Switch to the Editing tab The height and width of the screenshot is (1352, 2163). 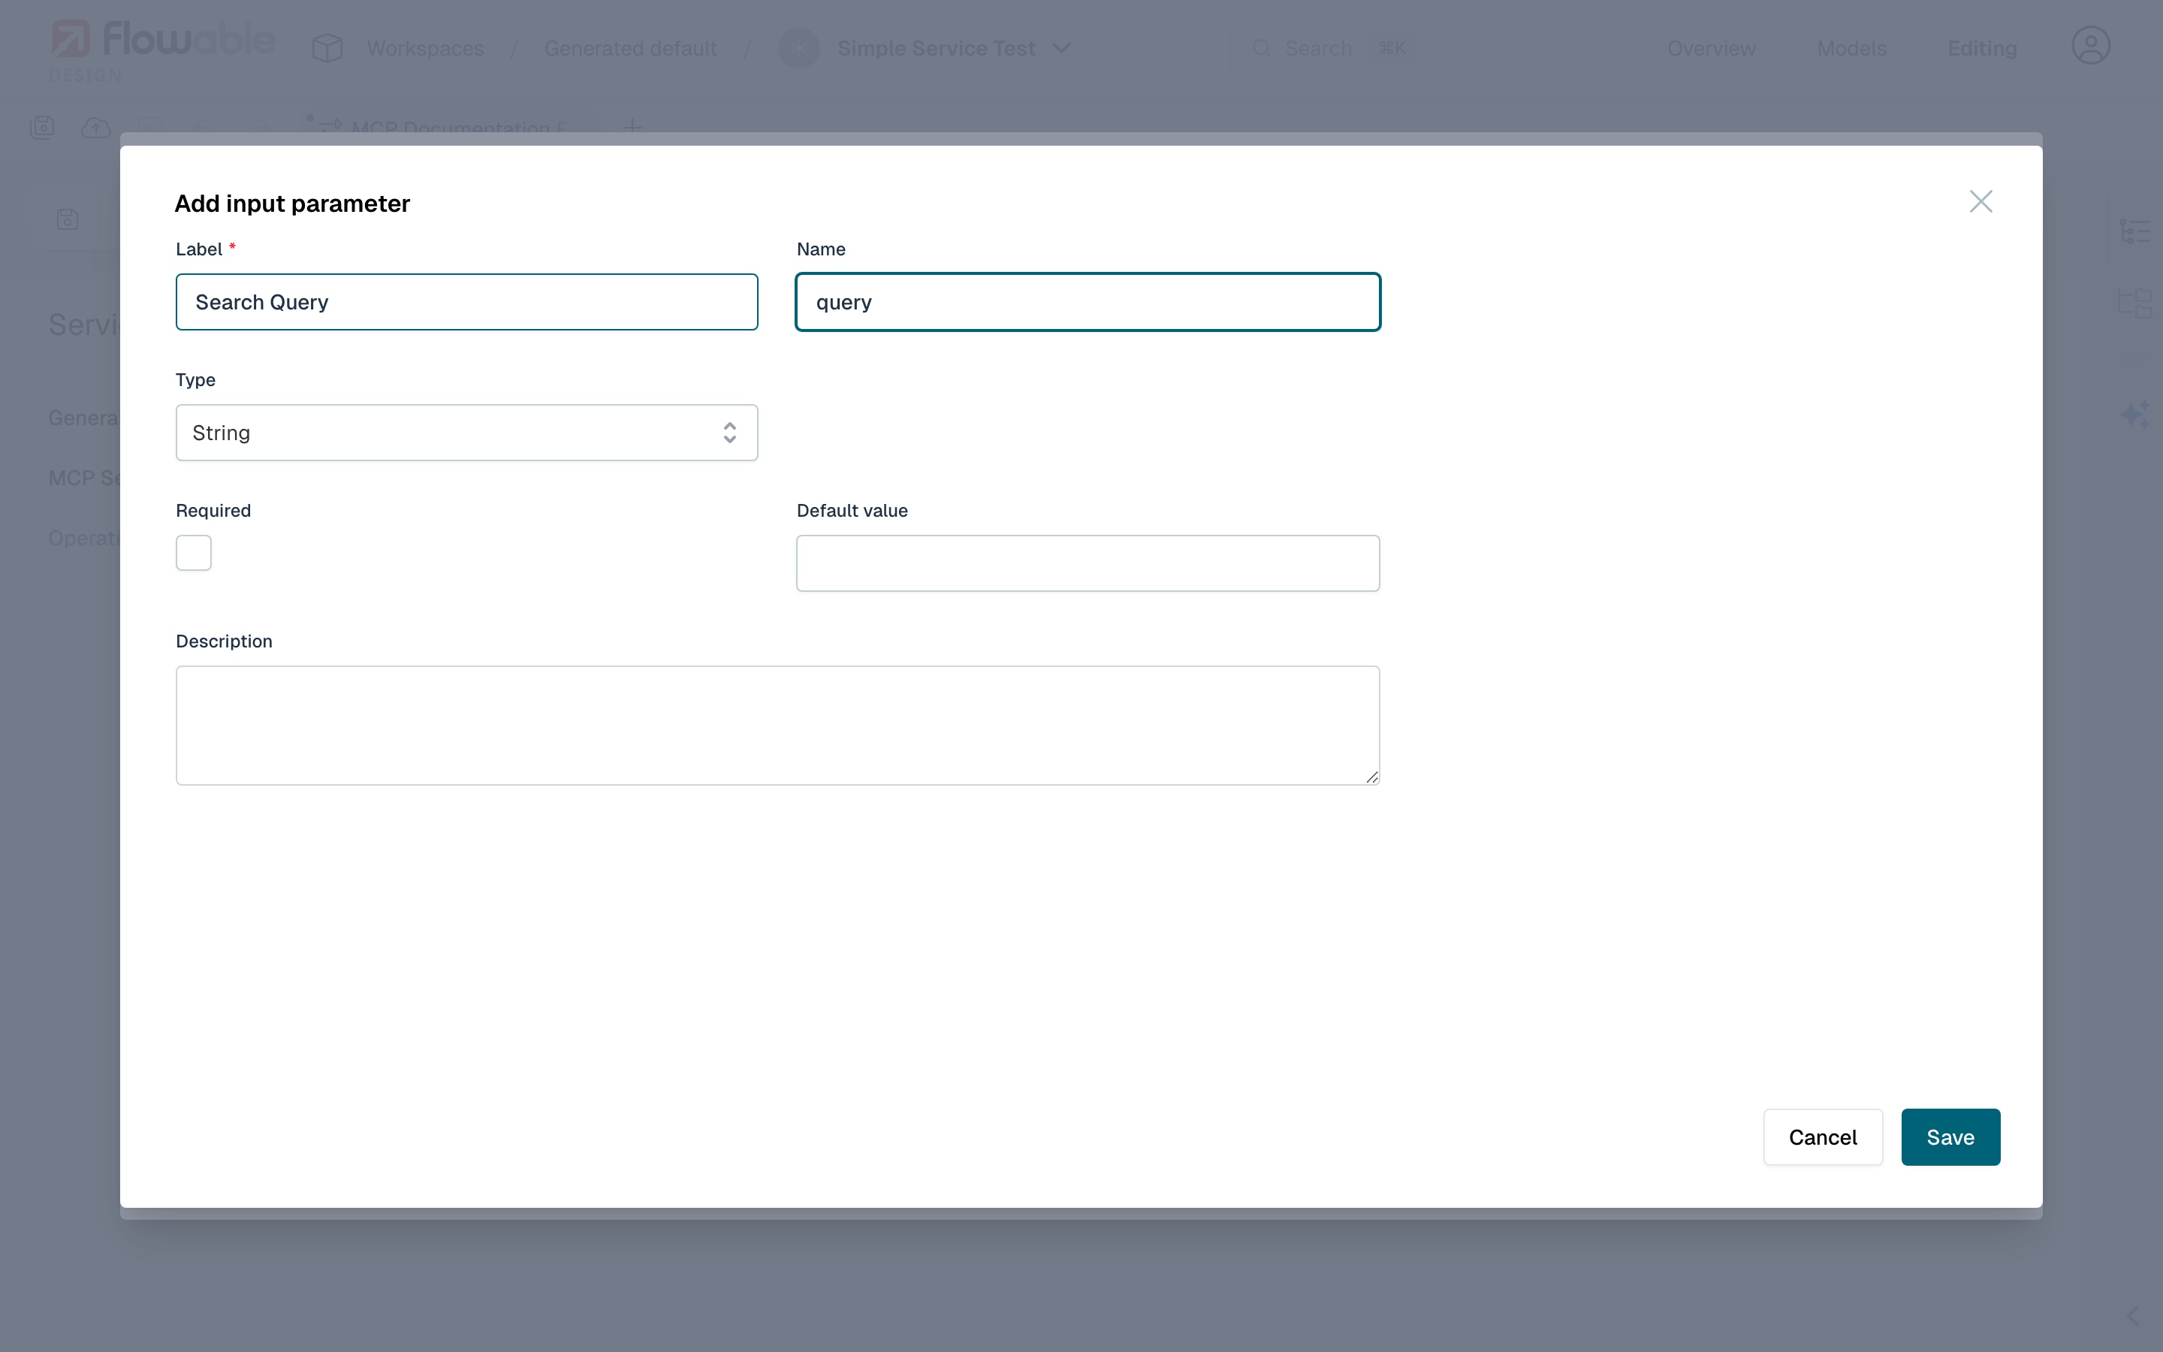coord(1983,47)
